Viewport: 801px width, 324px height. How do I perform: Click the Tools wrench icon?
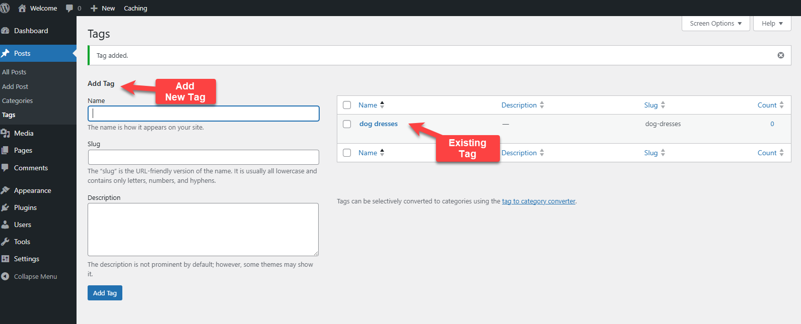point(6,242)
